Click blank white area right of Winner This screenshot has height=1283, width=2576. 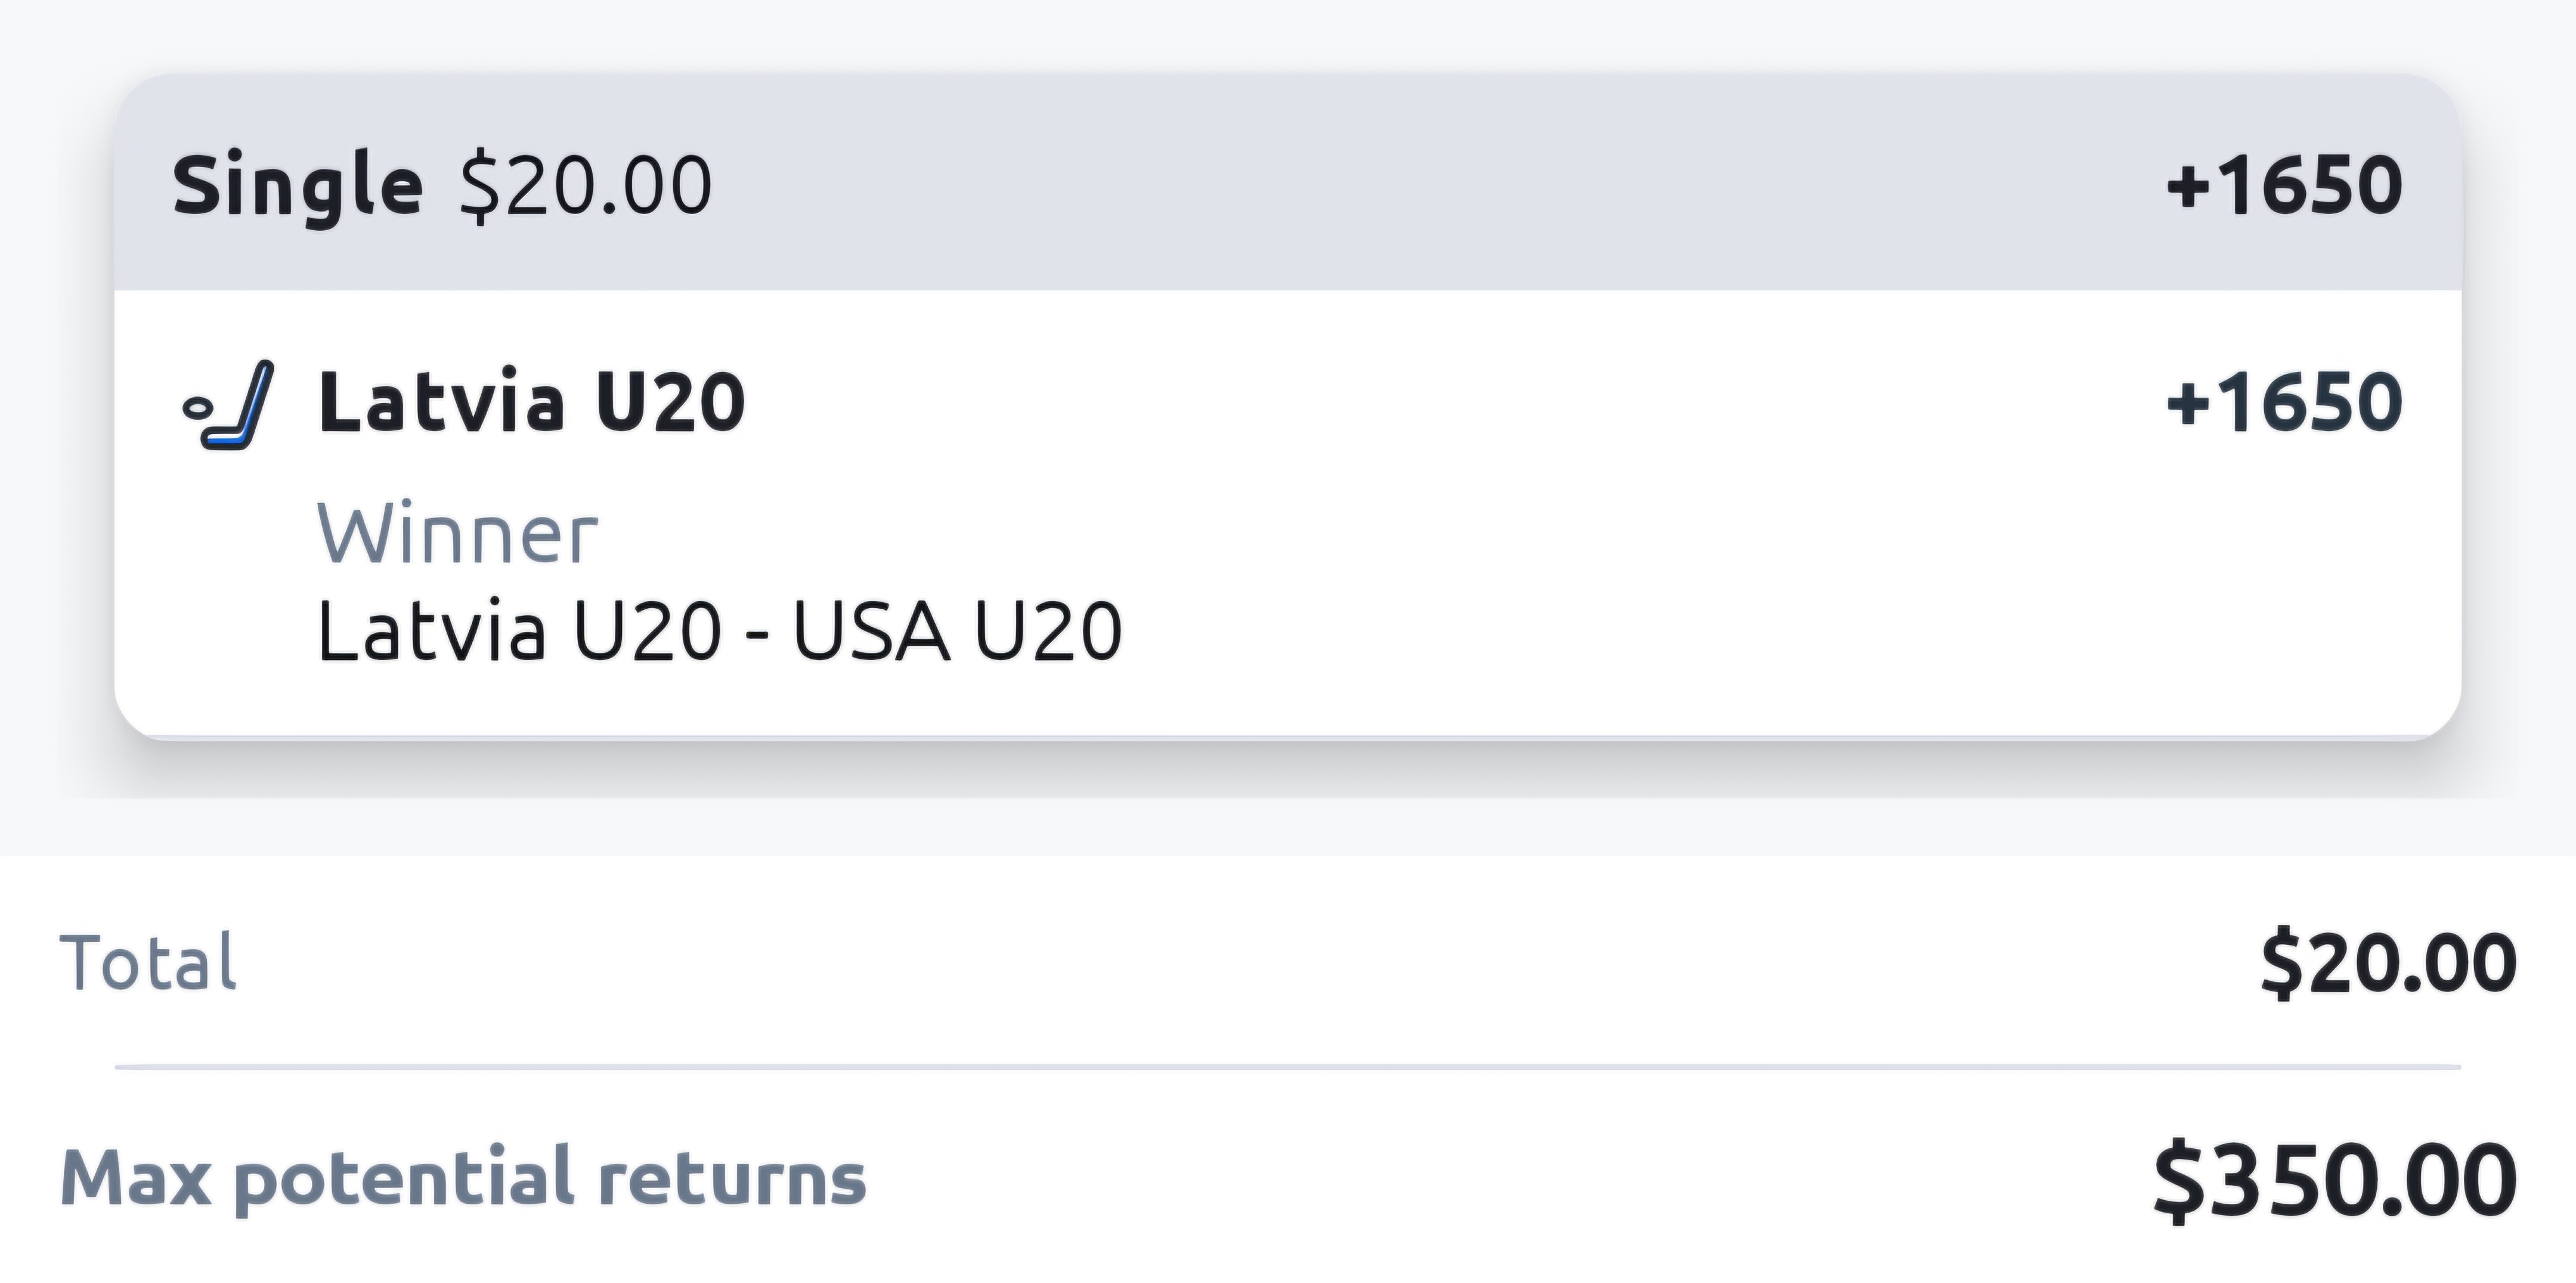pyautogui.click(x=1500, y=535)
